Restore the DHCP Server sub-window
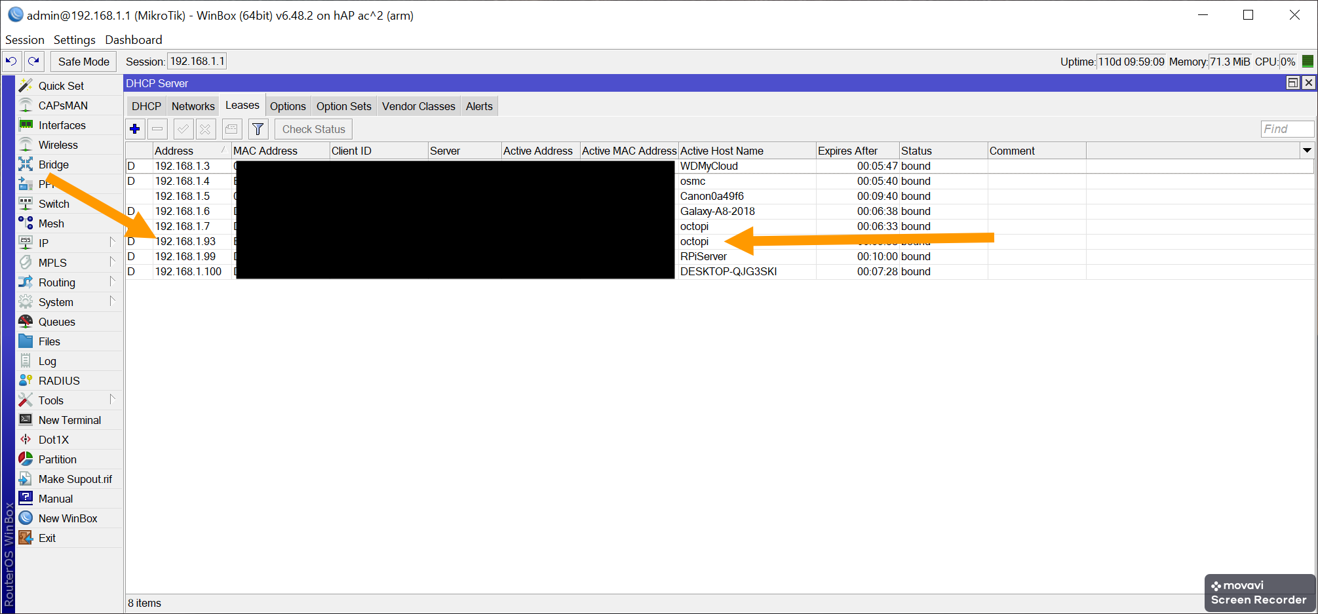1318x614 pixels. (1292, 83)
